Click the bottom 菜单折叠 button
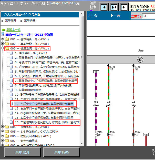 pos(61,152)
